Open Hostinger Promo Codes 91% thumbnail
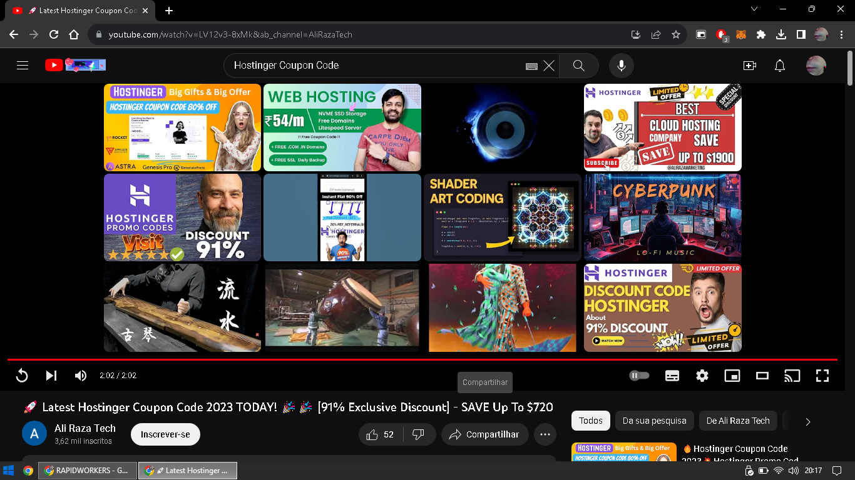The width and height of the screenshot is (855, 480). pyautogui.click(x=182, y=217)
